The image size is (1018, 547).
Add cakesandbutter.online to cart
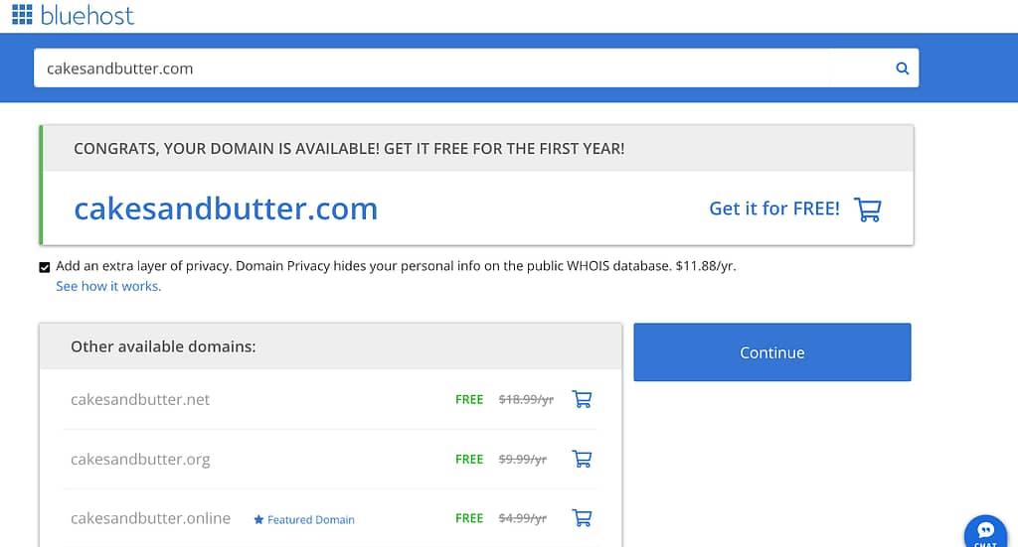[x=582, y=518]
